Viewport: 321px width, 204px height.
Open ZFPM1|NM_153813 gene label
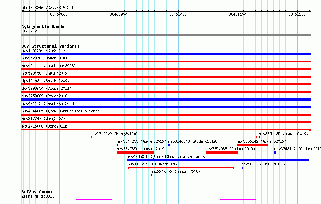38,196
